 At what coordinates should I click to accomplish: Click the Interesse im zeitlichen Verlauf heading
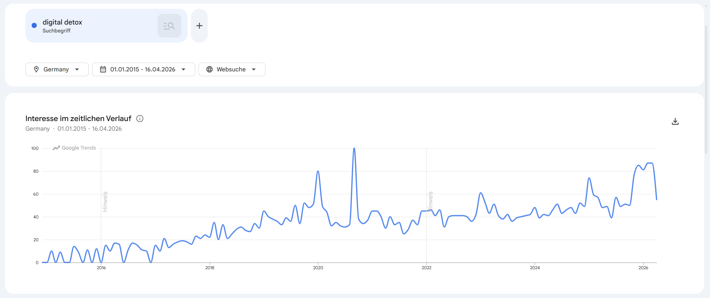point(78,119)
